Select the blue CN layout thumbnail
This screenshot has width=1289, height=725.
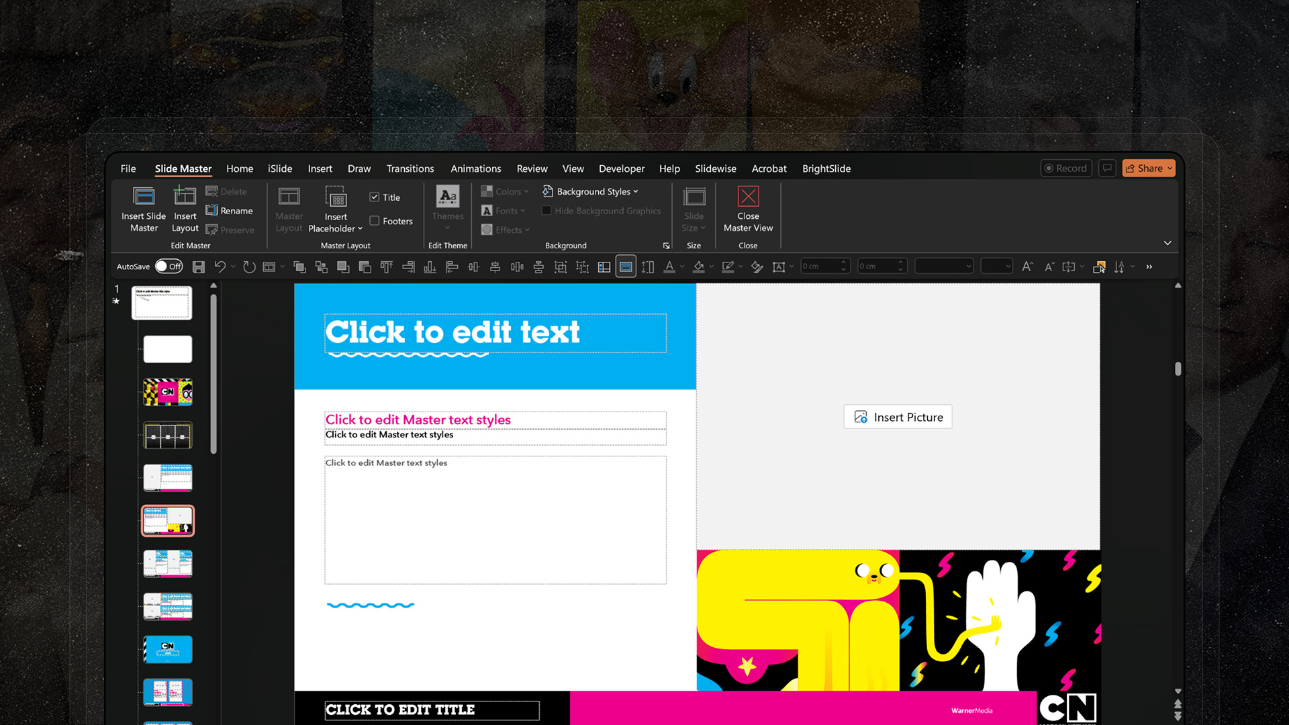click(168, 649)
